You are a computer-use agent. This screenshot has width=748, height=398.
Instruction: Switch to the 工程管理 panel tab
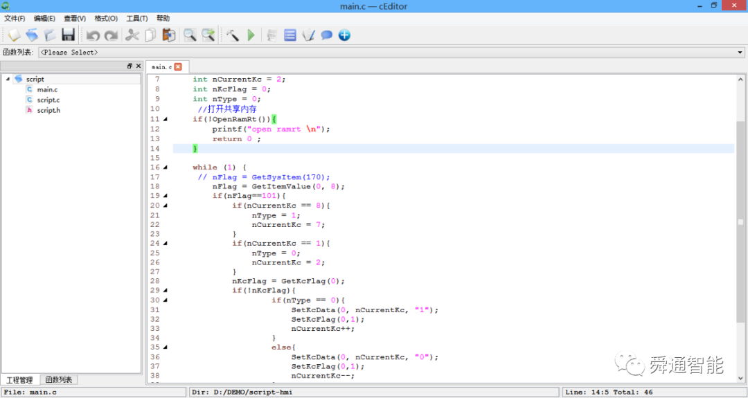19,380
